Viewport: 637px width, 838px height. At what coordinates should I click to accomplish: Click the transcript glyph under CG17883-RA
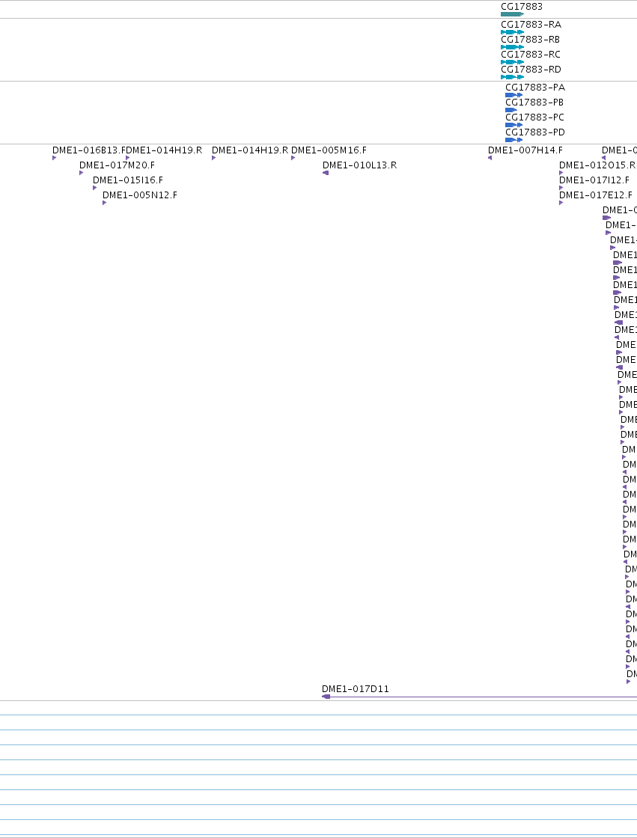click(513, 32)
